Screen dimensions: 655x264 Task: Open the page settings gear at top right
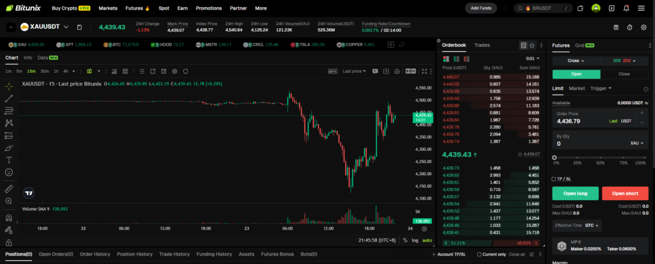pyautogui.click(x=643, y=27)
